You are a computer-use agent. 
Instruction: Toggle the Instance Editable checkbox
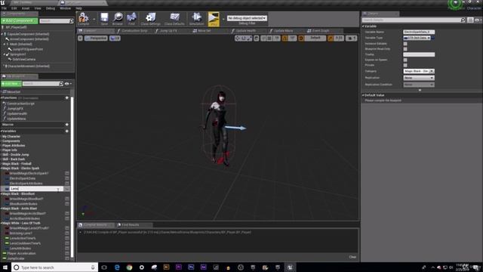click(x=405, y=44)
